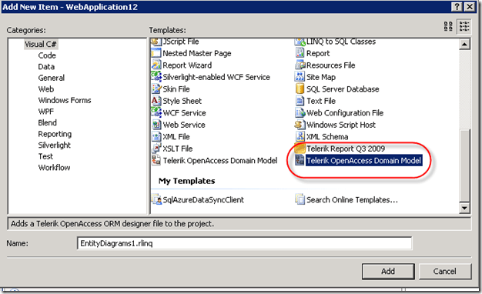
Task: Select the SQL Server Database icon
Action: point(300,89)
